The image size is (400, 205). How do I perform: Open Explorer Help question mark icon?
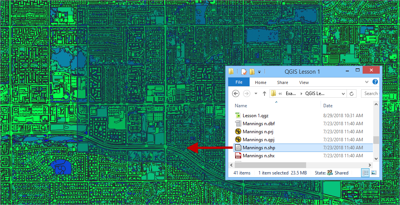click(375, 82)
